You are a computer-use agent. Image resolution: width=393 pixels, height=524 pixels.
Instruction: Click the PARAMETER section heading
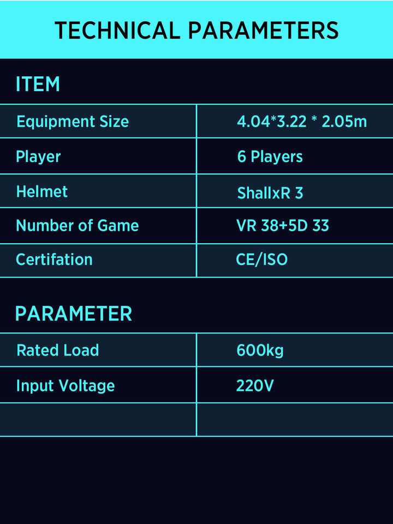(x=74, y=314)
